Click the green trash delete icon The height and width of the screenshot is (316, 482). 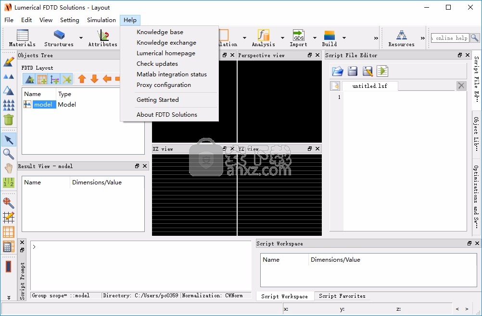(9, 120)
